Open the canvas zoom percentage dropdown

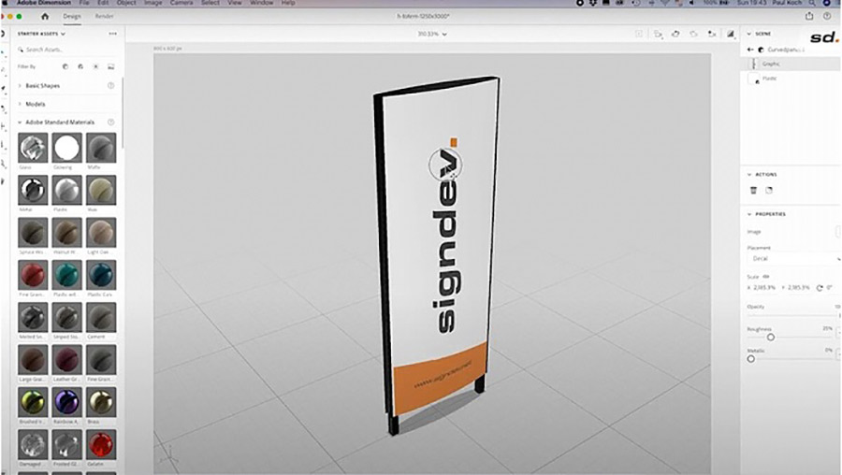click(x=432, y=34)
